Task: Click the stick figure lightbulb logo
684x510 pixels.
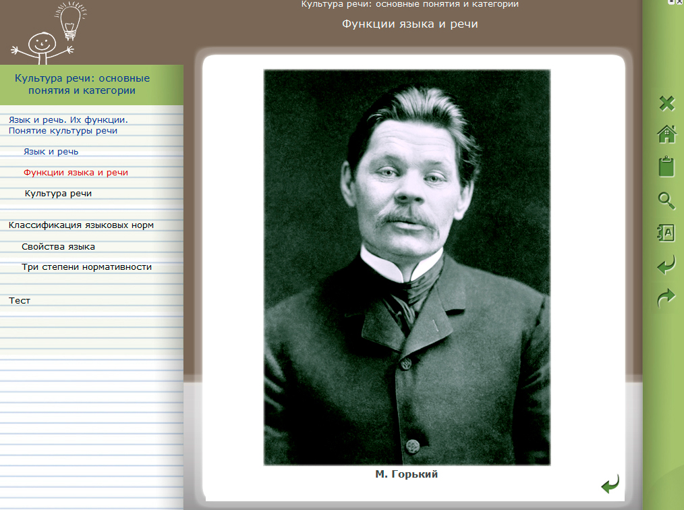Action: [48, 35]
